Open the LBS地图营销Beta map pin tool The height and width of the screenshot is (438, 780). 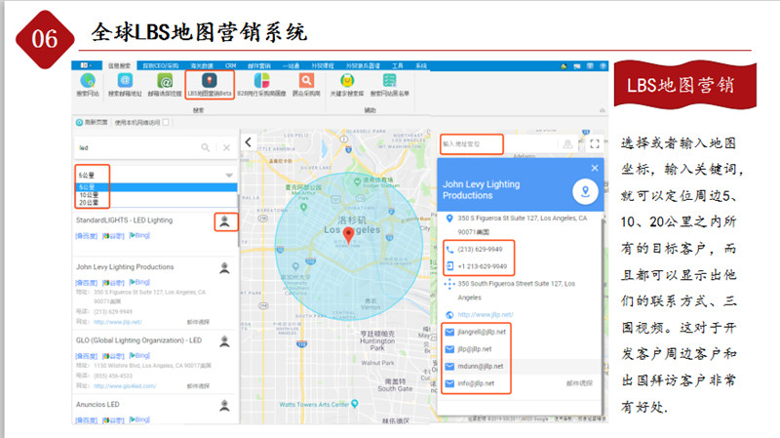pyautogui.click(x=210, y=84)
